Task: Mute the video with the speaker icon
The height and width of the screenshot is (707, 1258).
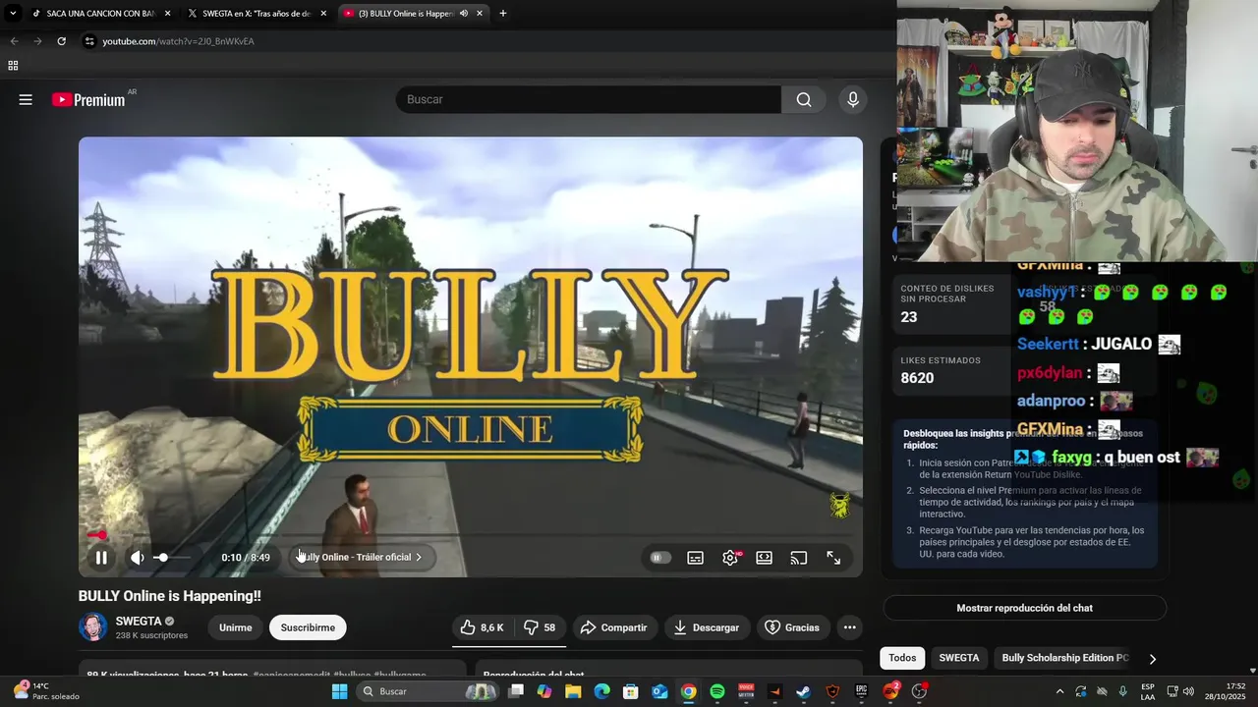Action: pyautogui.click(x=137, y=558)
